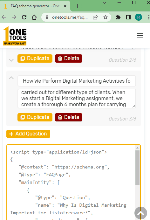Bookmark this page with the star icon
This screenshot has height=220, width=150.
pos(105,17)
